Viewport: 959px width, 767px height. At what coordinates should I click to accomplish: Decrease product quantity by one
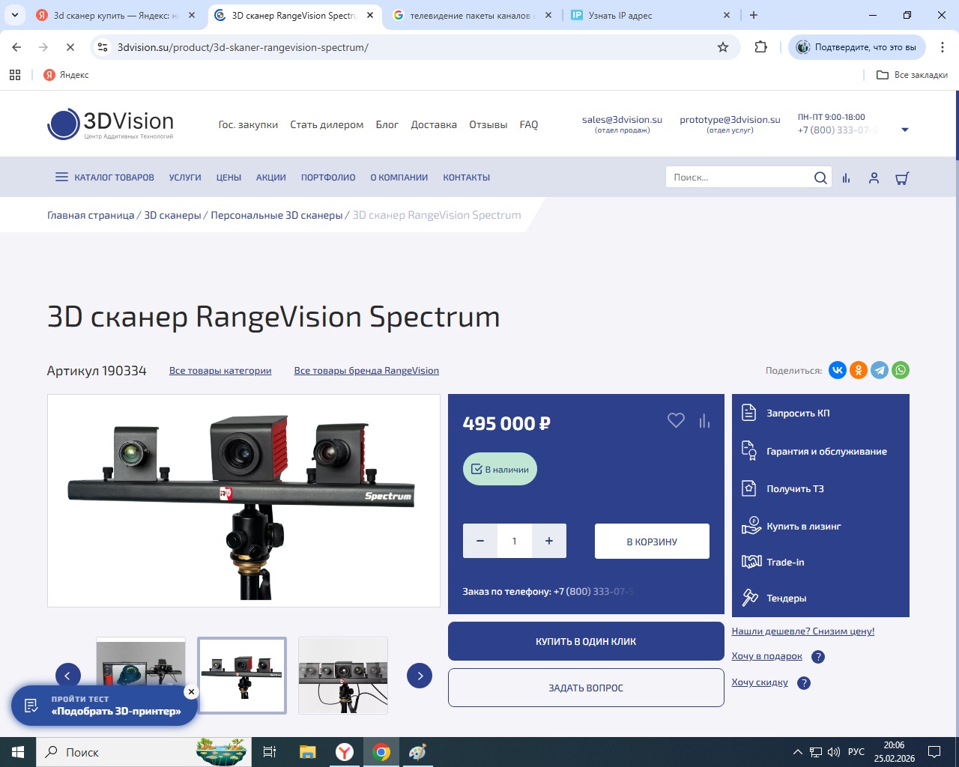click(x=480, y=541)
